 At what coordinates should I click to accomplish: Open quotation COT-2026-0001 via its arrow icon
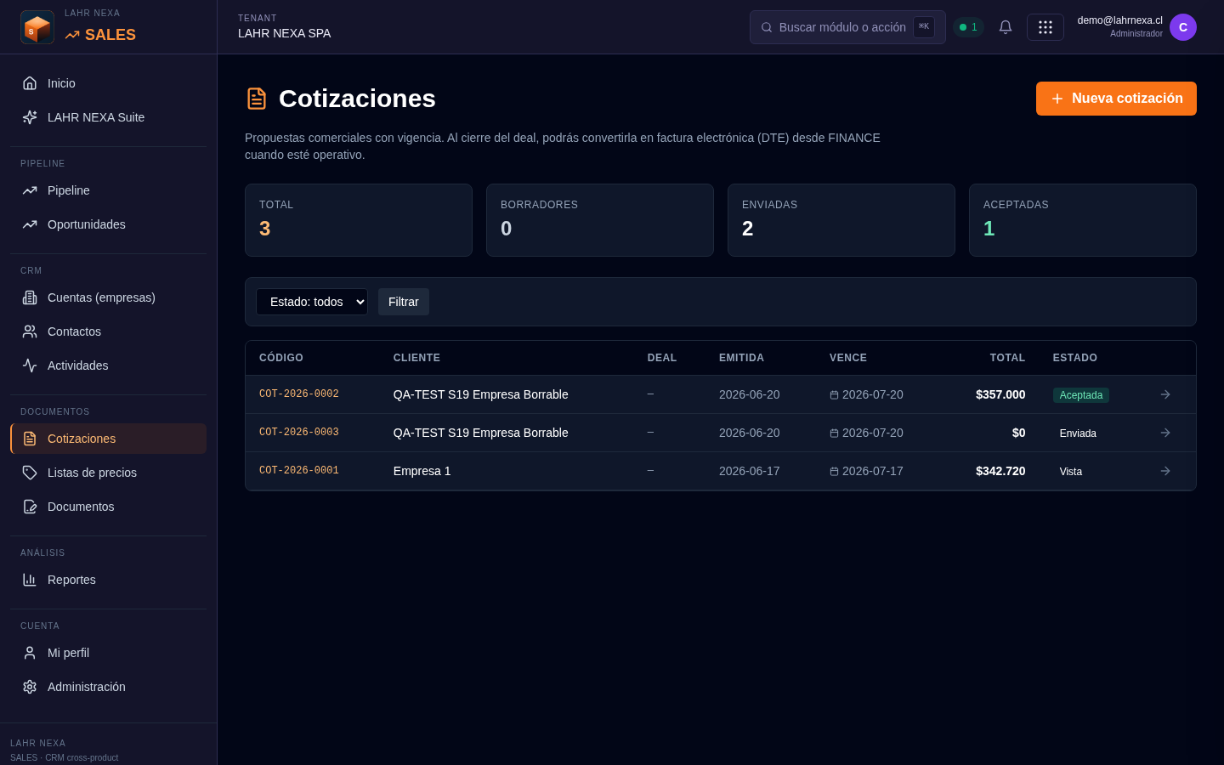click(x=1165, y=471)
